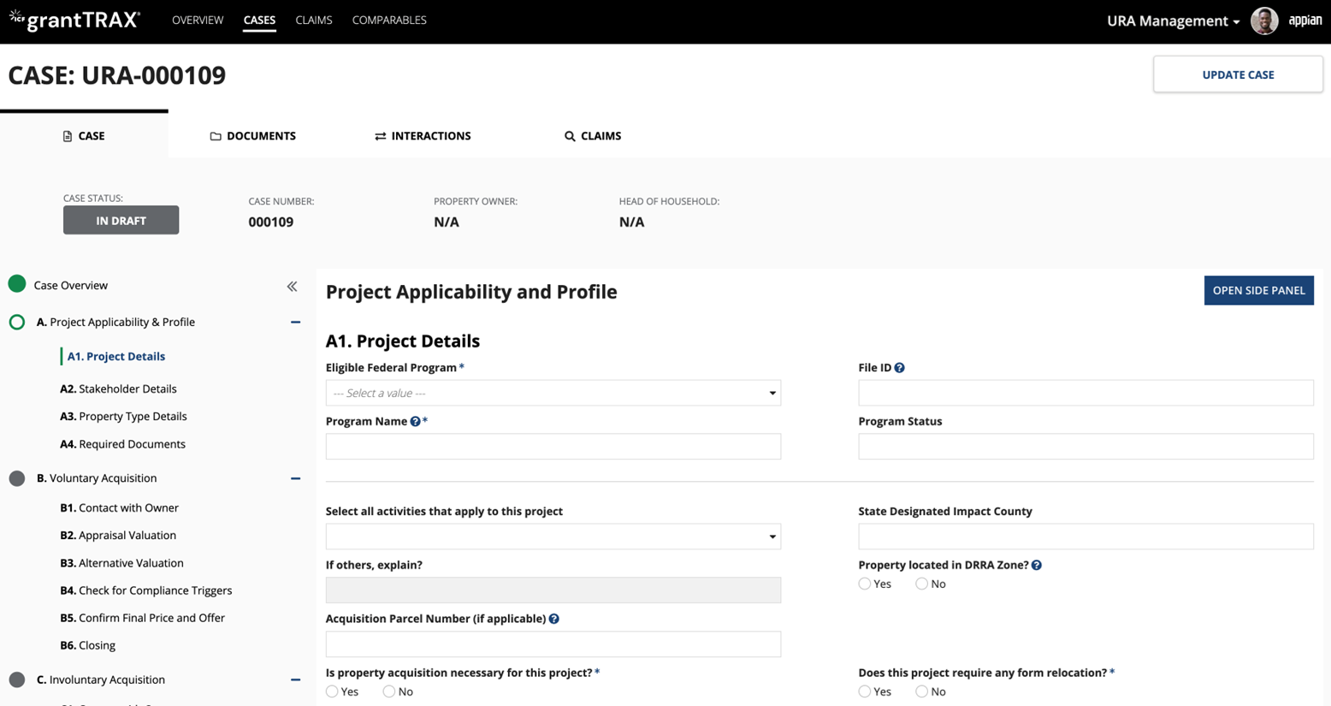The image size is (1331, 706).
Task: Collapse section C Involuntary Acquisition
Action: (295, 679)
